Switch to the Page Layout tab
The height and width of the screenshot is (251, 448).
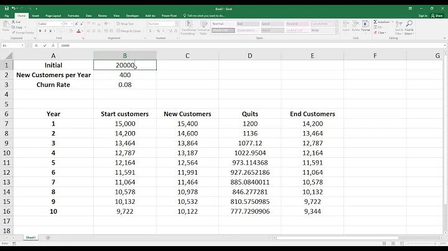[53, 16]
